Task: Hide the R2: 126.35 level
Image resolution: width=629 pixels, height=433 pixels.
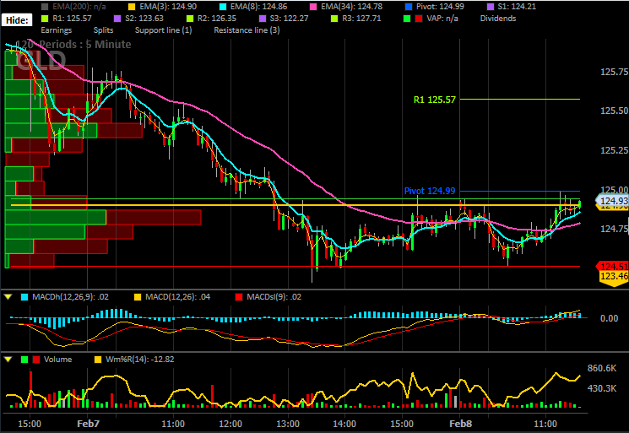Action: [217, 19]
